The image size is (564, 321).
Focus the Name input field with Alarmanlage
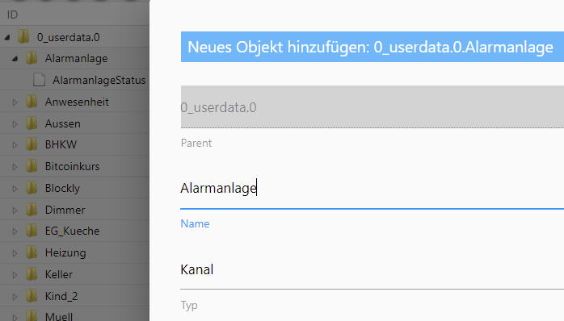click(372, 189)
